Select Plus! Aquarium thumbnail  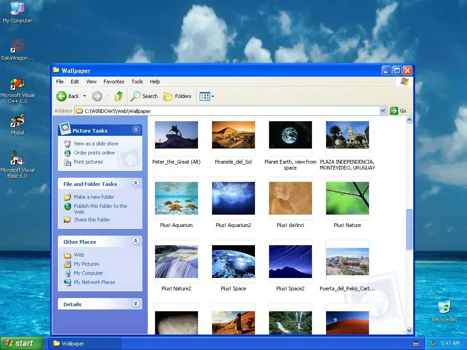tap(176, 198)
